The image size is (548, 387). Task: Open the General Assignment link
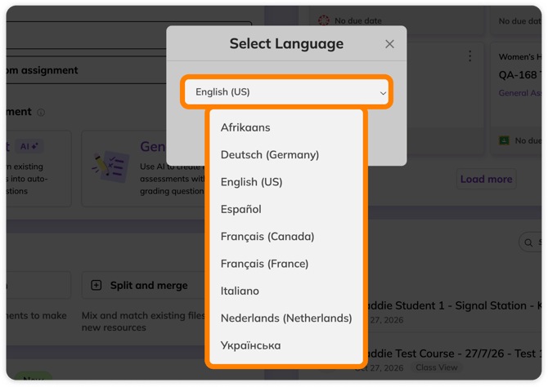tap(519, 93)
